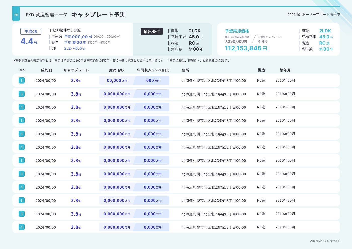Click the page number 20 badge
Screen dimensions: 352x249
pyautogui.click(x=16, y=15)
